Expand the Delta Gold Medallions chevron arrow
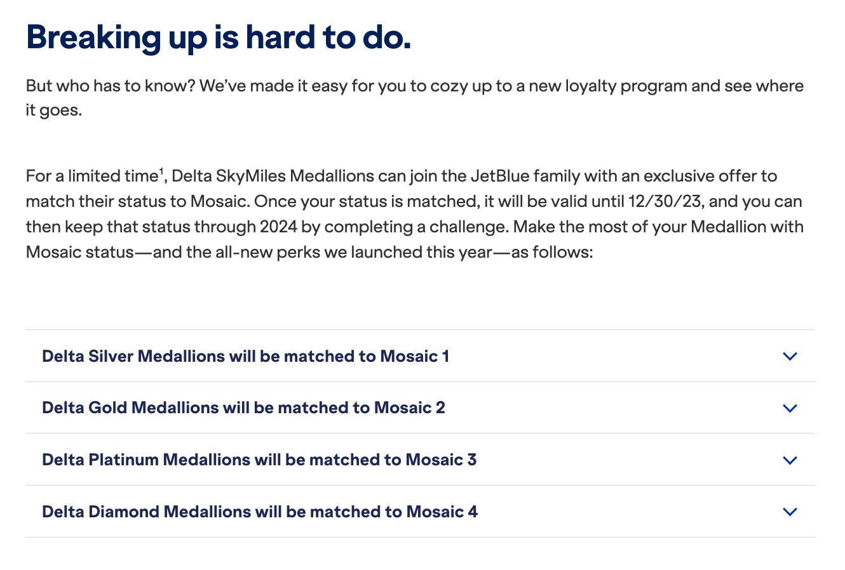This screenshot has width=845, height=570. (x=790, y=408)
